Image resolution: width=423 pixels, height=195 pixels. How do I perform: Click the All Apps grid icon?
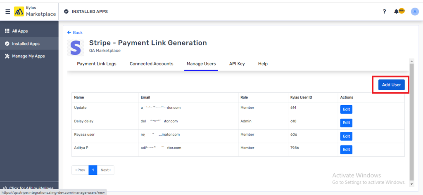(7, 31)
